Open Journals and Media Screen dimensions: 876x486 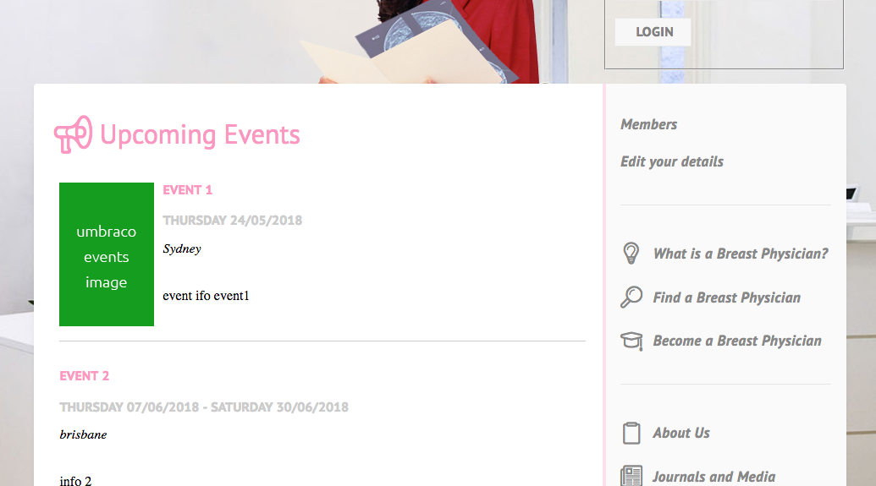pos(713,477)
